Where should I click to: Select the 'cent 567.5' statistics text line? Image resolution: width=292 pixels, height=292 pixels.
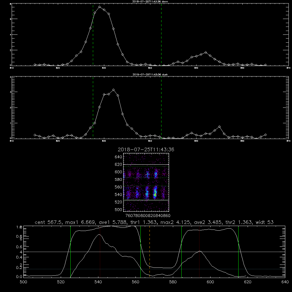(154, 222)
